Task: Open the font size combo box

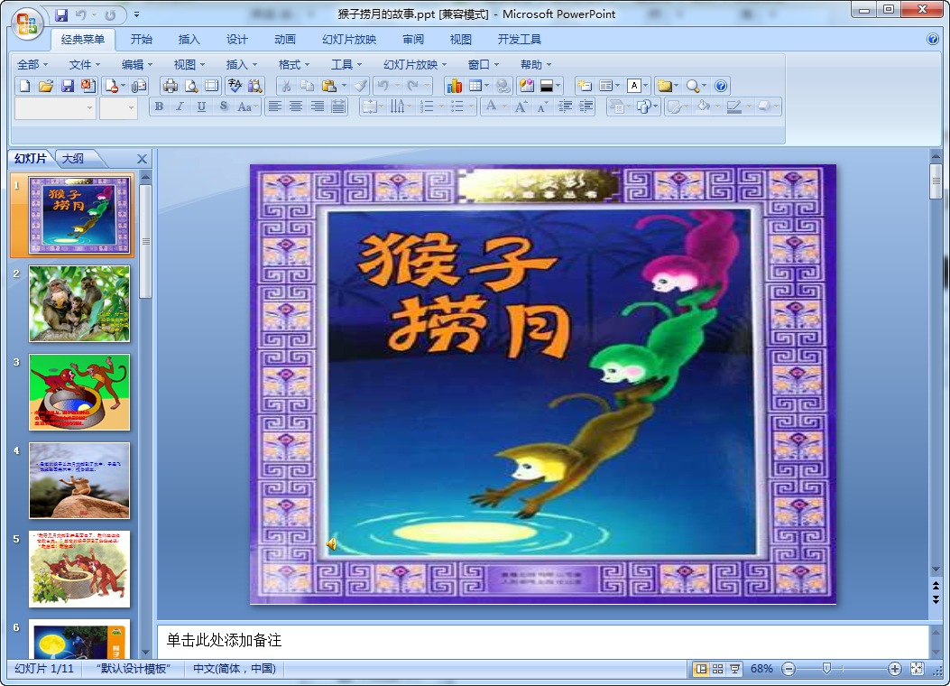Action: 118,108
